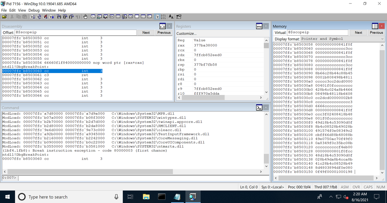Select the highlighted int 3 disassembly line
387x203 pixels.
pos(53,71)
